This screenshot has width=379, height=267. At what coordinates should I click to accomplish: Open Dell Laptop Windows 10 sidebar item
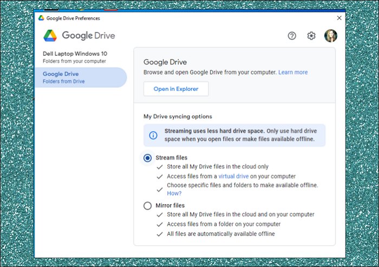click(x=81, y=57)
